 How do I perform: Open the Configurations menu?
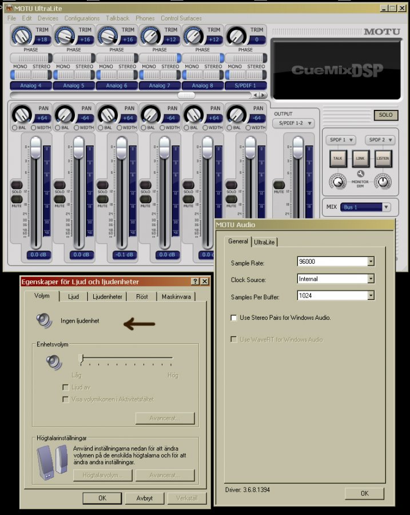pos(82,18)
